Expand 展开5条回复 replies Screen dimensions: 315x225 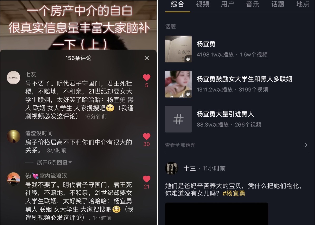click(x=54, y=162)
